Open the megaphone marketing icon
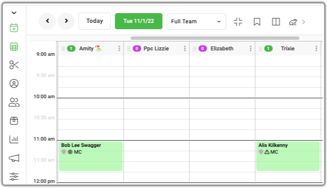The image size is (327, 188). click(14, 158)
